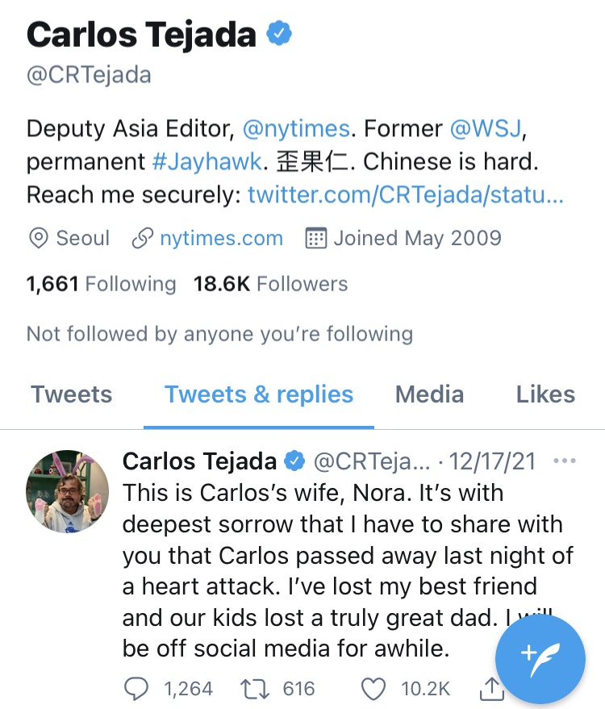
Task: Open the tweet's three-dot more menu
Action: point(565,461)
